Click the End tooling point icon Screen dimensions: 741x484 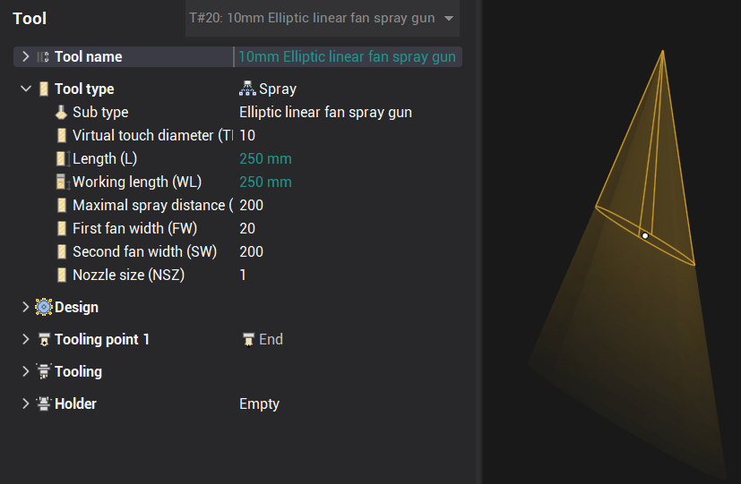click(x=248, y=340)
